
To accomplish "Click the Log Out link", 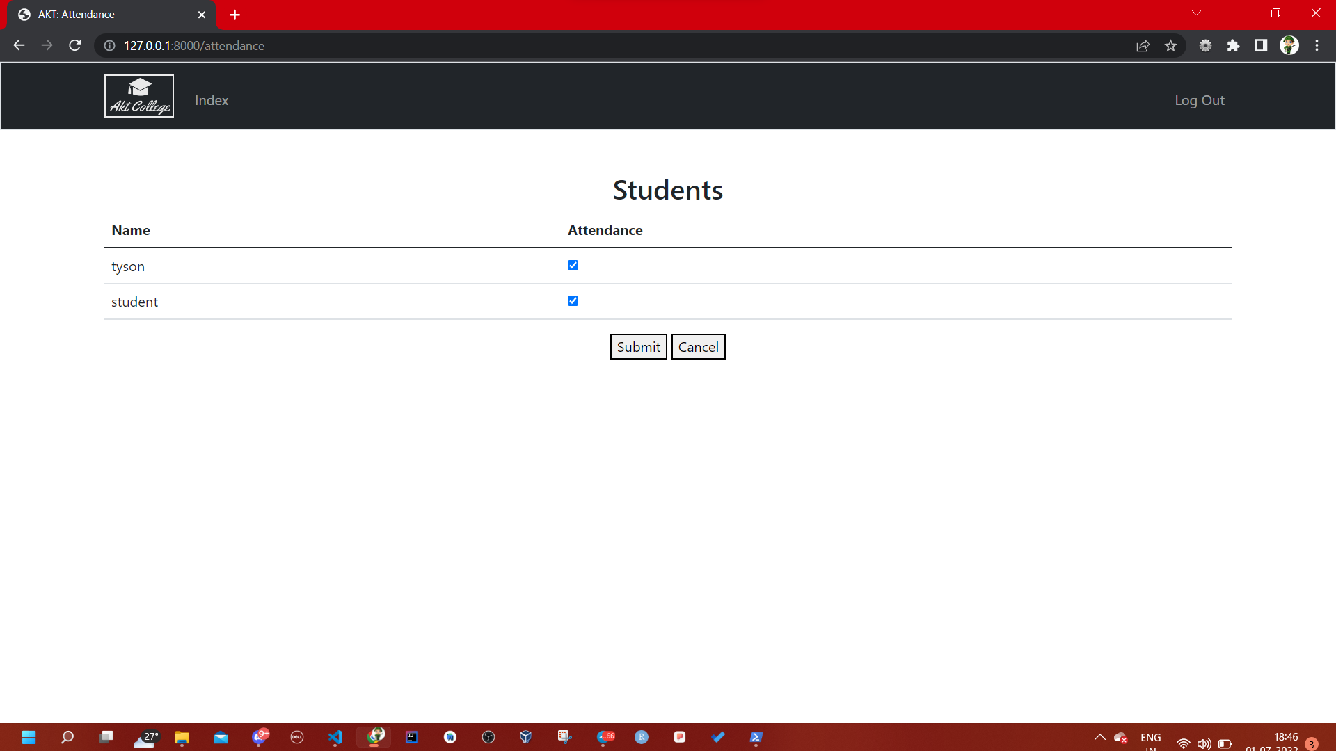I will click(x=1200, y=100).
